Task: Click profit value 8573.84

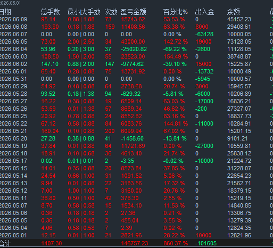Action: (131, 168)
